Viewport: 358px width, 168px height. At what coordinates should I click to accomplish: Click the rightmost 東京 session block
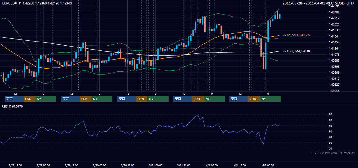point(239,99)
